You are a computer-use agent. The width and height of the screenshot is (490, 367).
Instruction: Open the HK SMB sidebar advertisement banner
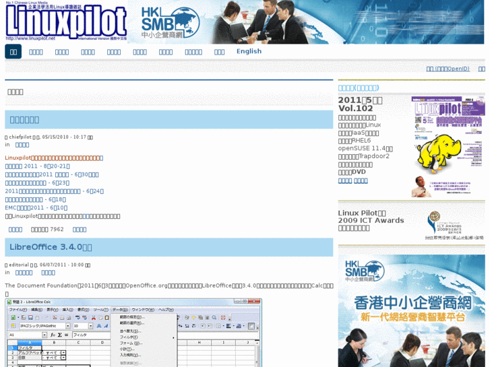point(412,311)
